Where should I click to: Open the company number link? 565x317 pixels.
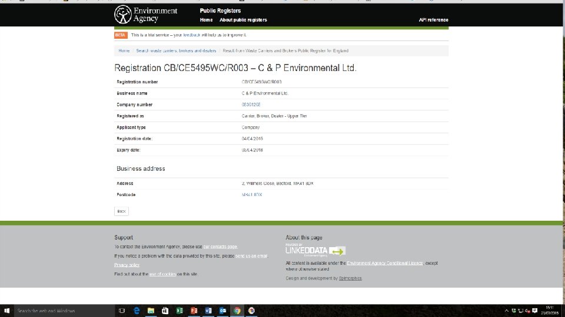click(251, 104)
